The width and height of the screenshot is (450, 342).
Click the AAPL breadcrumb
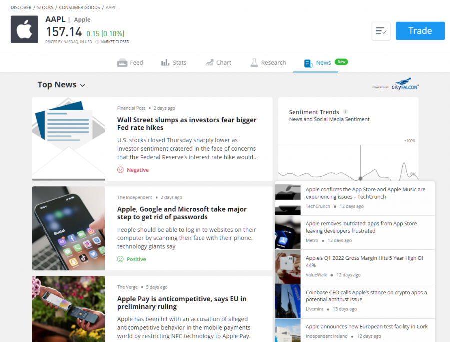click(x=111, y=7)
